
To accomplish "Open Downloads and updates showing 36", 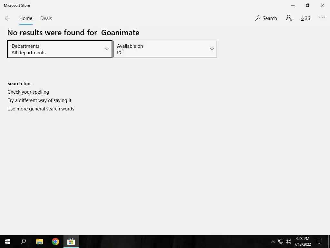I will pyautogui.click(x=305, y=18).
